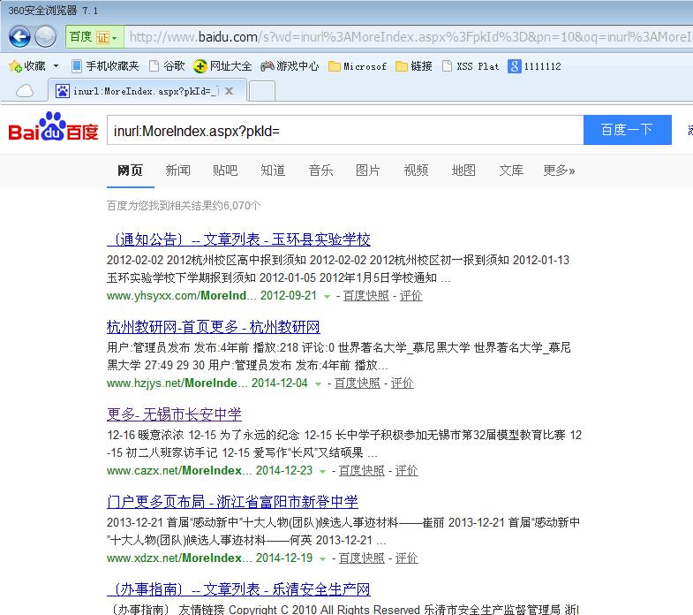This screenshot has width=693, height=615.
Task: Click the www.hzjys.net/MoreInde... green URL
Action: (177, 383)
